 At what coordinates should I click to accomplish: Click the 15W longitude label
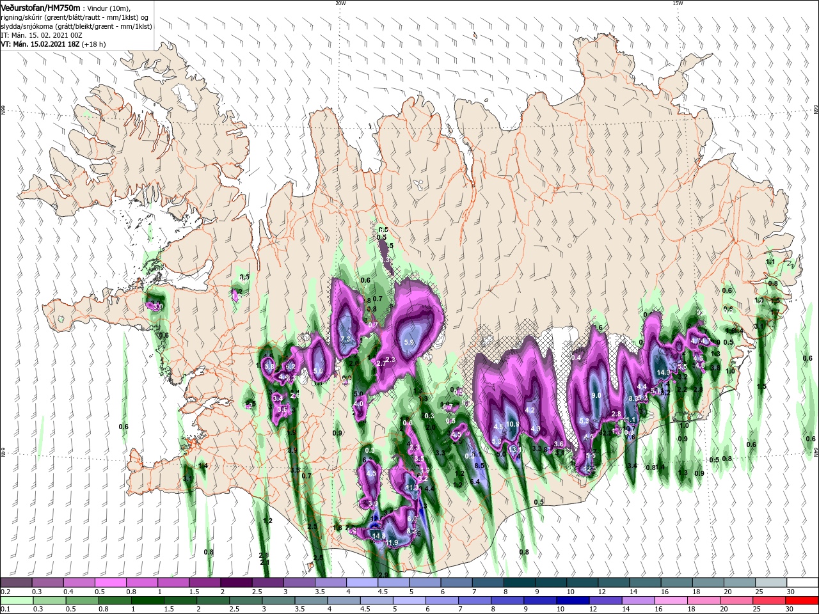point(678,3)
